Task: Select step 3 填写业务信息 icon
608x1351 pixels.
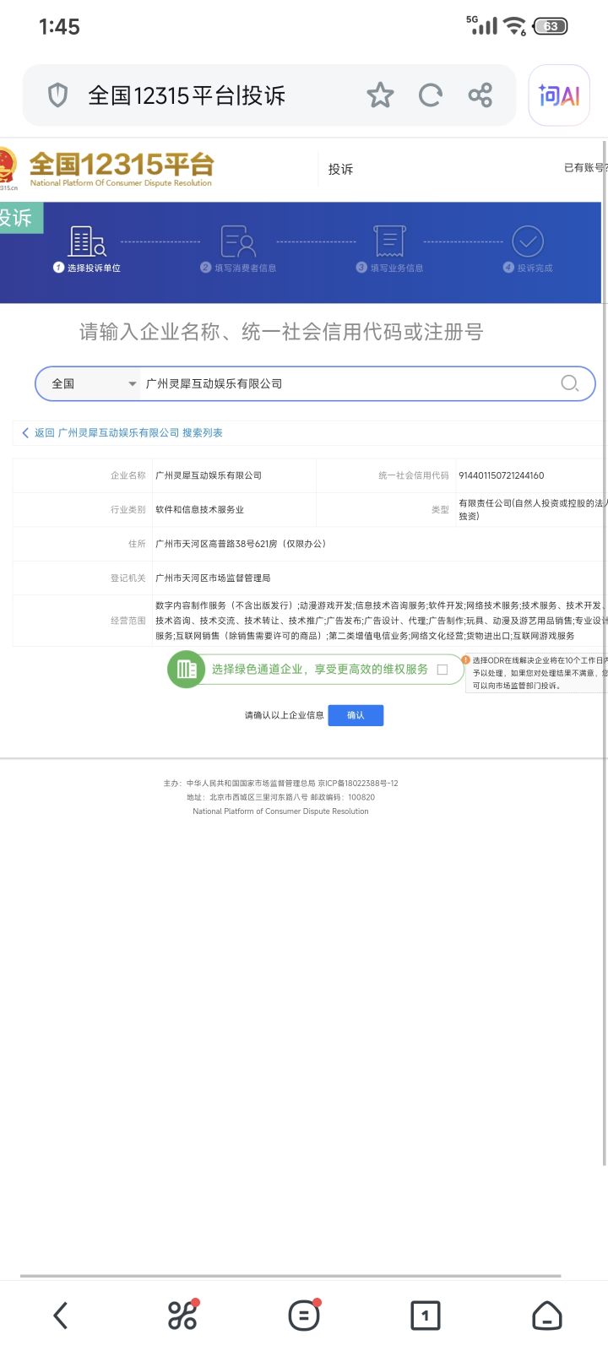Action: tap(389, 241)
